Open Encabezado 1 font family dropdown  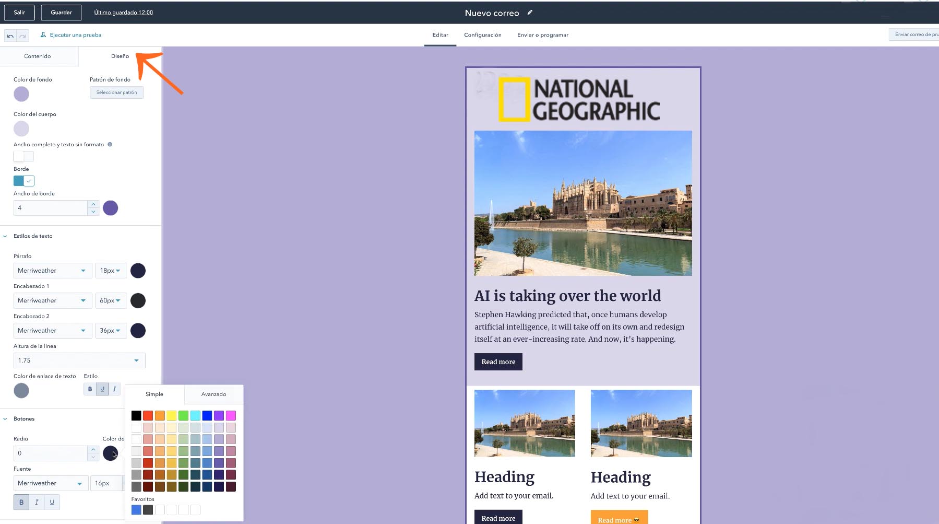click(53, 300)
